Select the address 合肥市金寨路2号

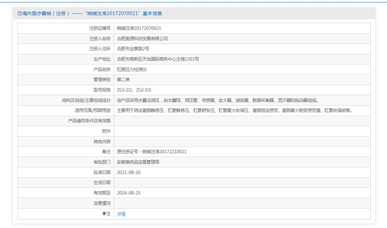(x=133, y=49)
